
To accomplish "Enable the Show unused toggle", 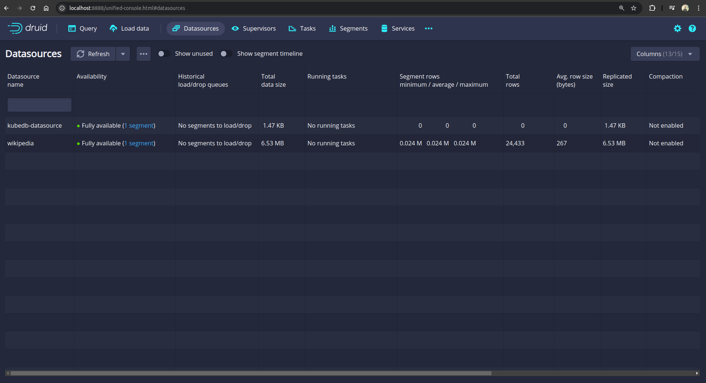I will (163, 54).
